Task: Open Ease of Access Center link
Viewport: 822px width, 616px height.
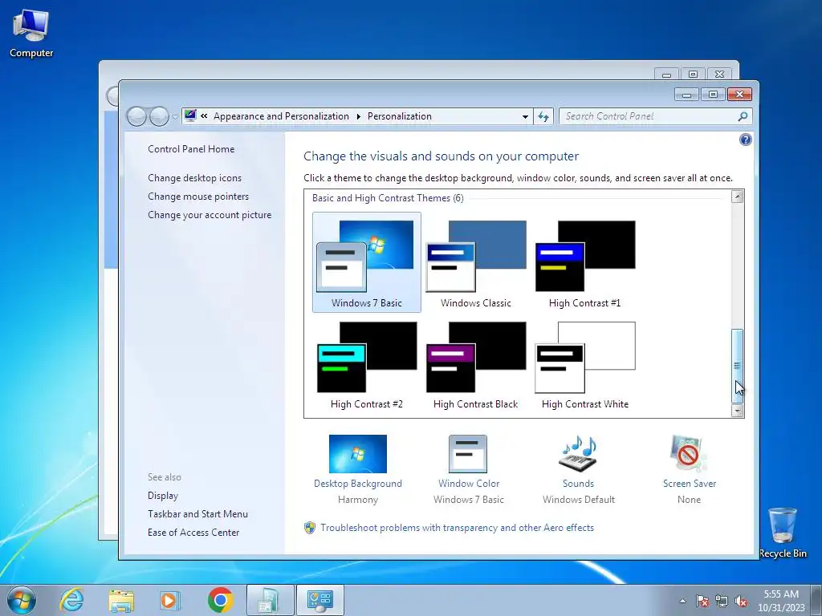Action: click(x=193, y=533)
